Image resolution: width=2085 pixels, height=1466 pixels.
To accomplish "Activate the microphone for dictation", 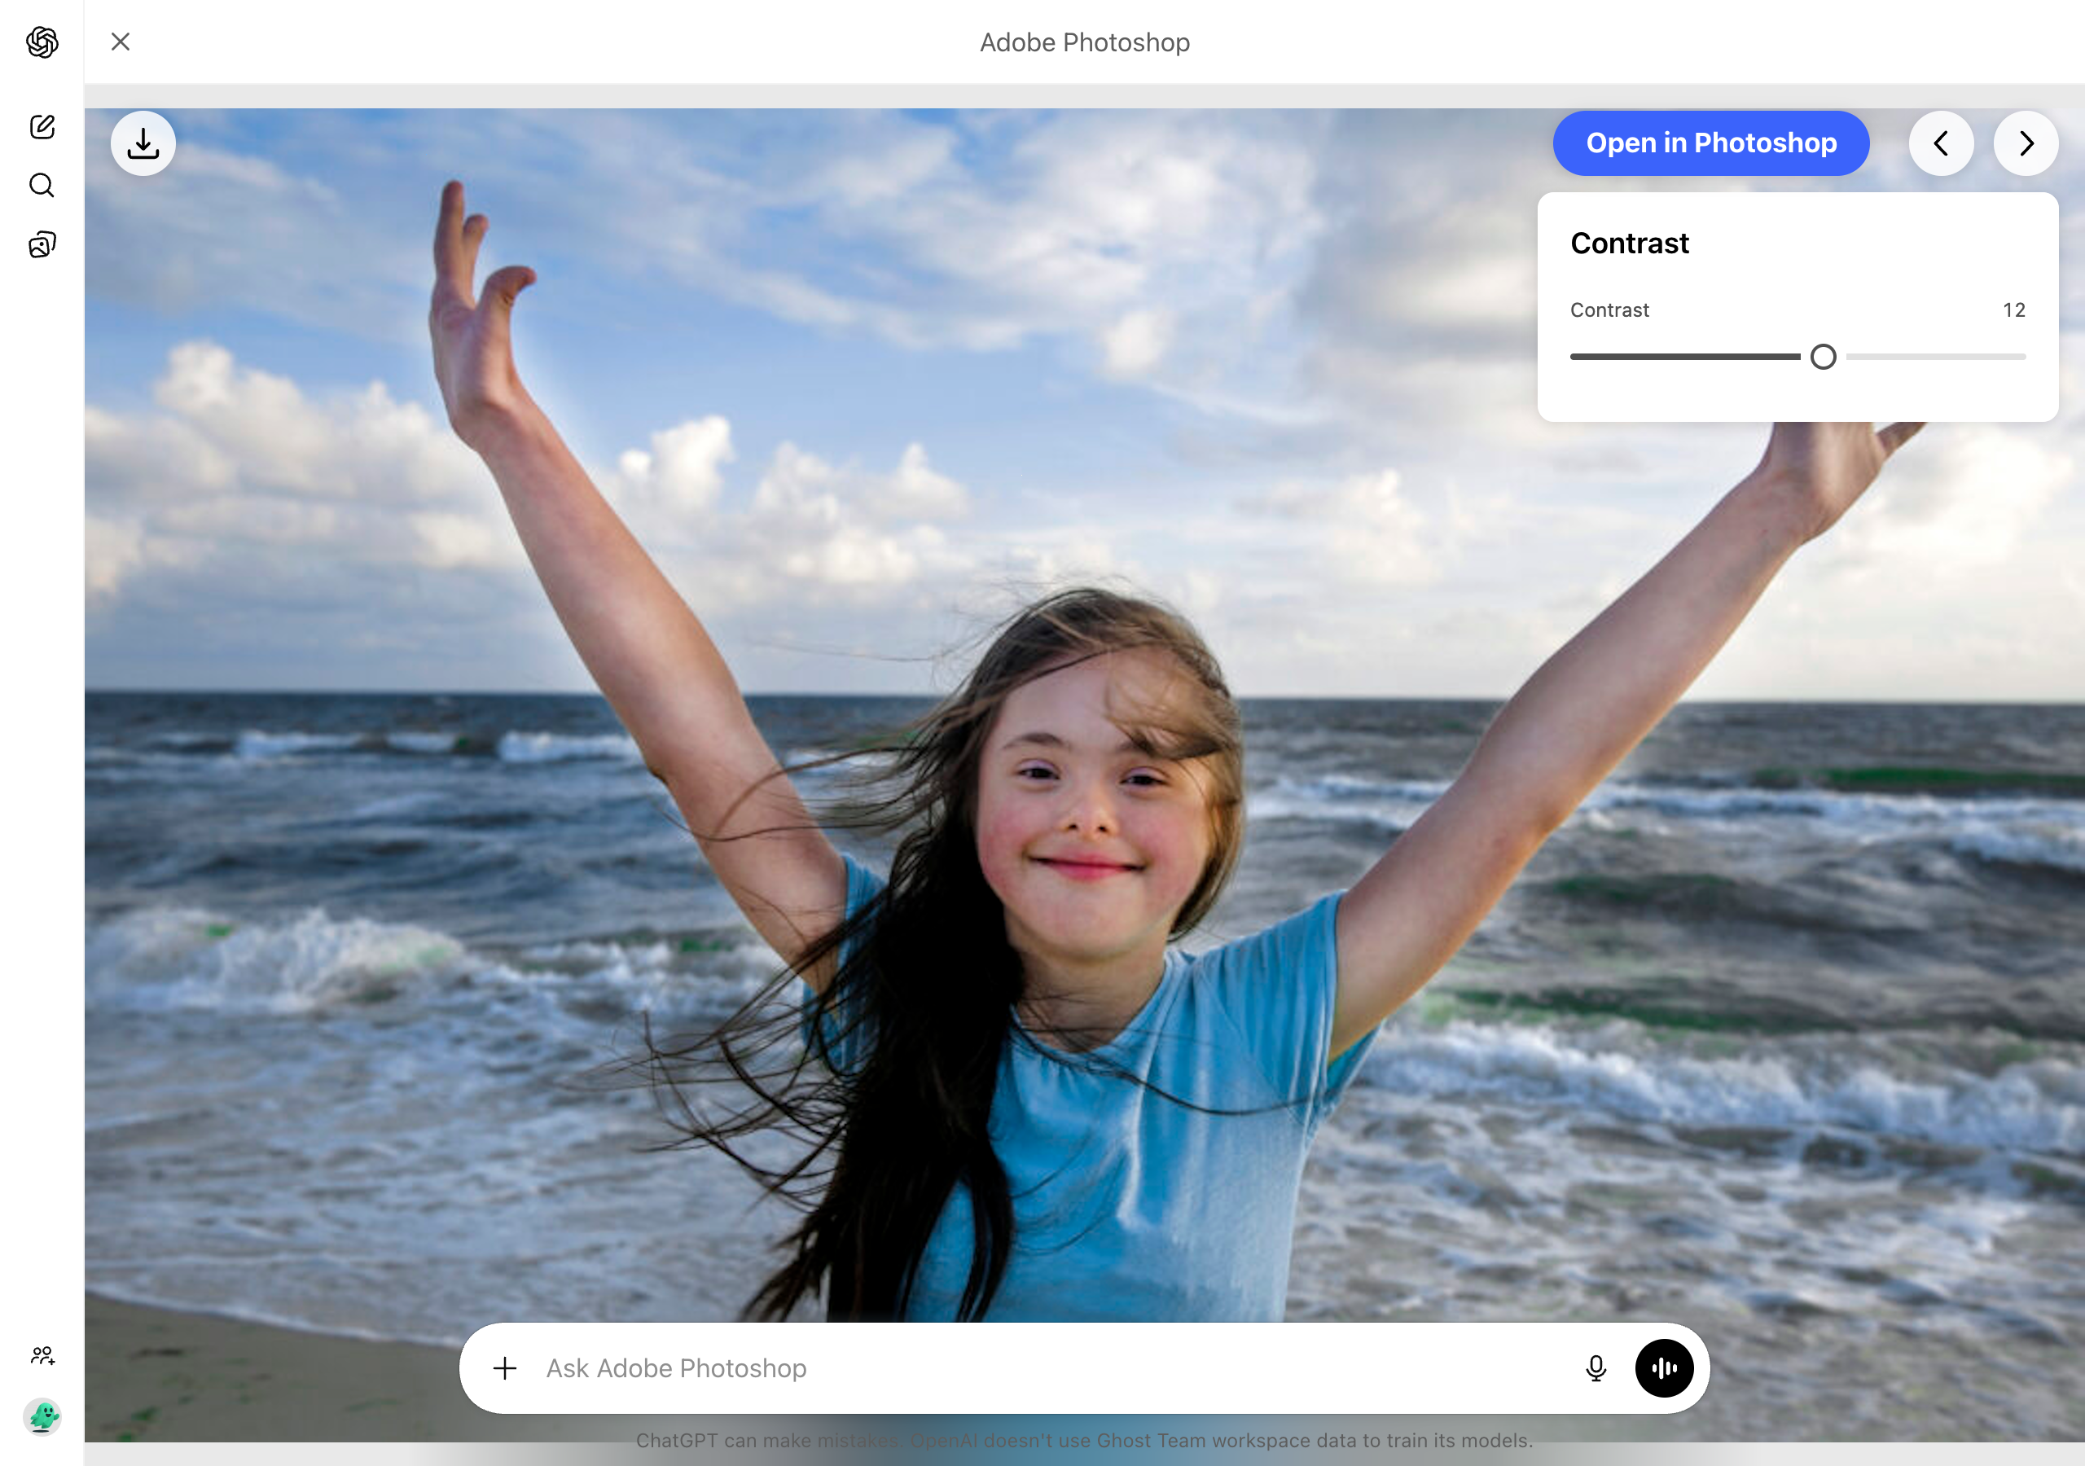I will 1596,1368.
